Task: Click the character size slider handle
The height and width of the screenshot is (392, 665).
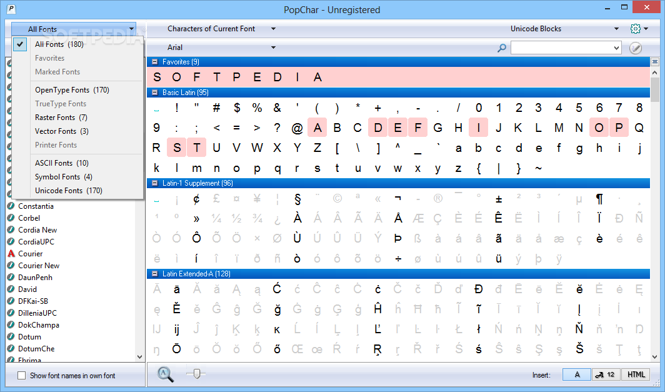Action: [x=196, y=373]
